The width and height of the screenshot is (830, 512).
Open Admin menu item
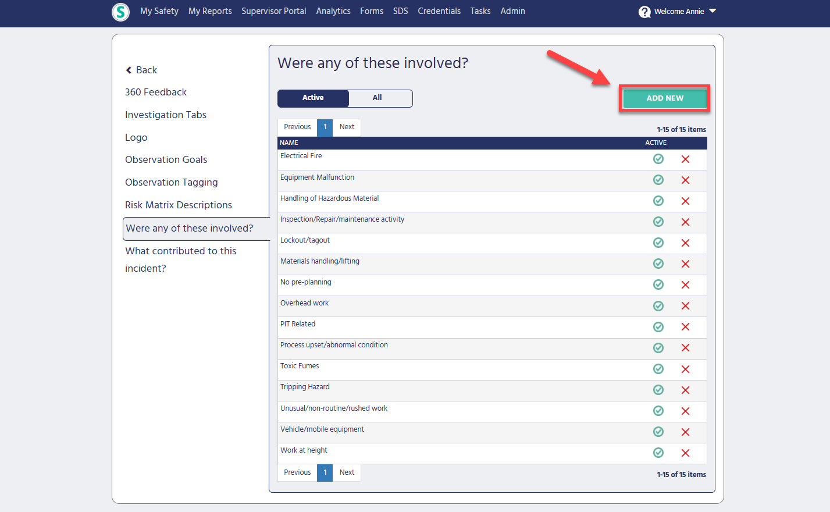[513, 11]
